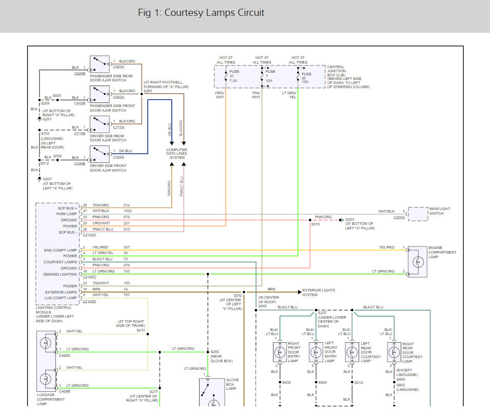The width and height of the screenshot is (490, 416).
Task: Click the Fuse 7 15A symbol
Action: pos(262,77)
